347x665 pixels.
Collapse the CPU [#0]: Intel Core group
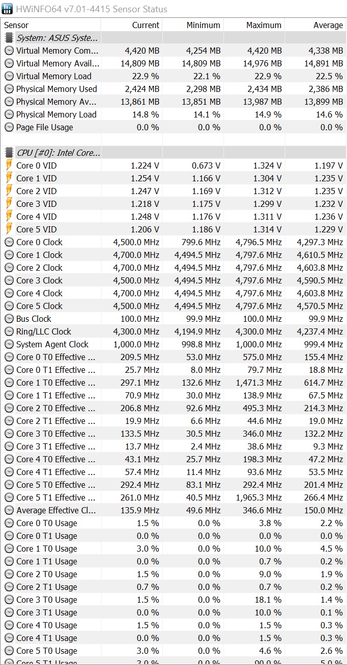tap(58, 153)
